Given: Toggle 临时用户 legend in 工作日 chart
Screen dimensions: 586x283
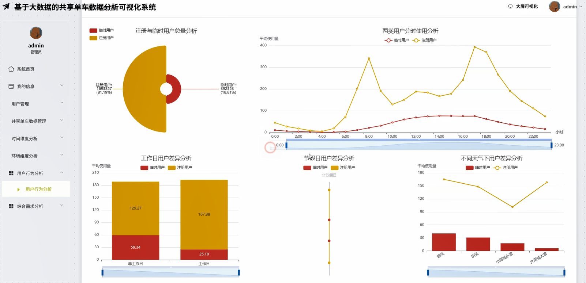Looking at the screenshot, I should [153, 168].
